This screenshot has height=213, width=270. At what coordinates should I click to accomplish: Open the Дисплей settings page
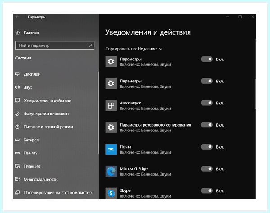(x=32, y=74)
